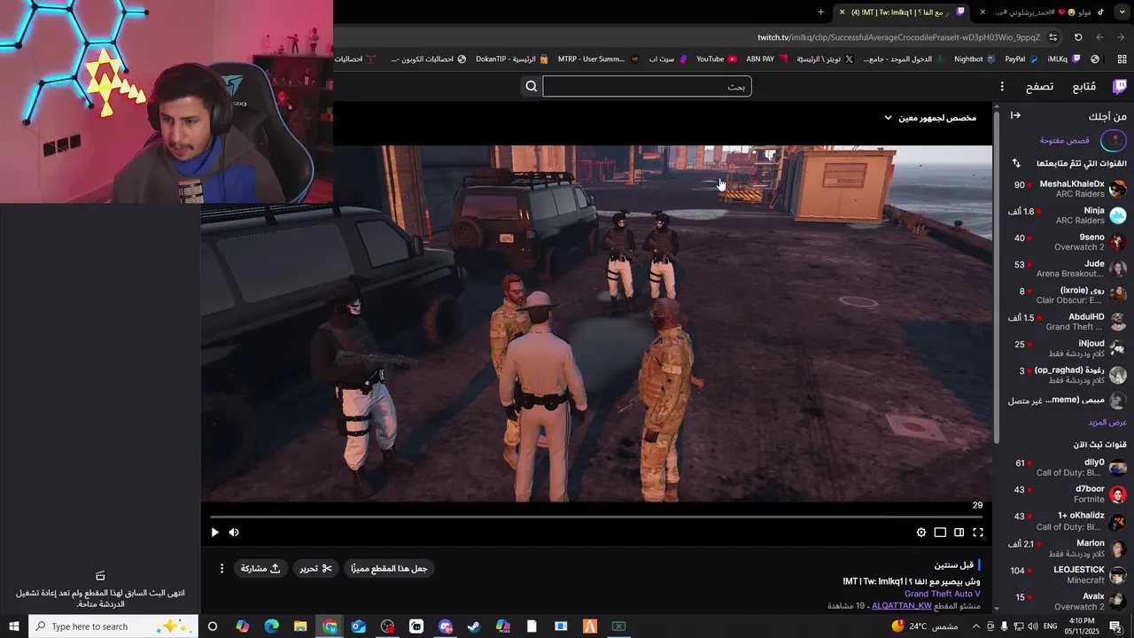This screenshot has height=638, width=1134.
Task: Open MeshaLKhaleDx channel in sidebar
Action: (1068, 189)
